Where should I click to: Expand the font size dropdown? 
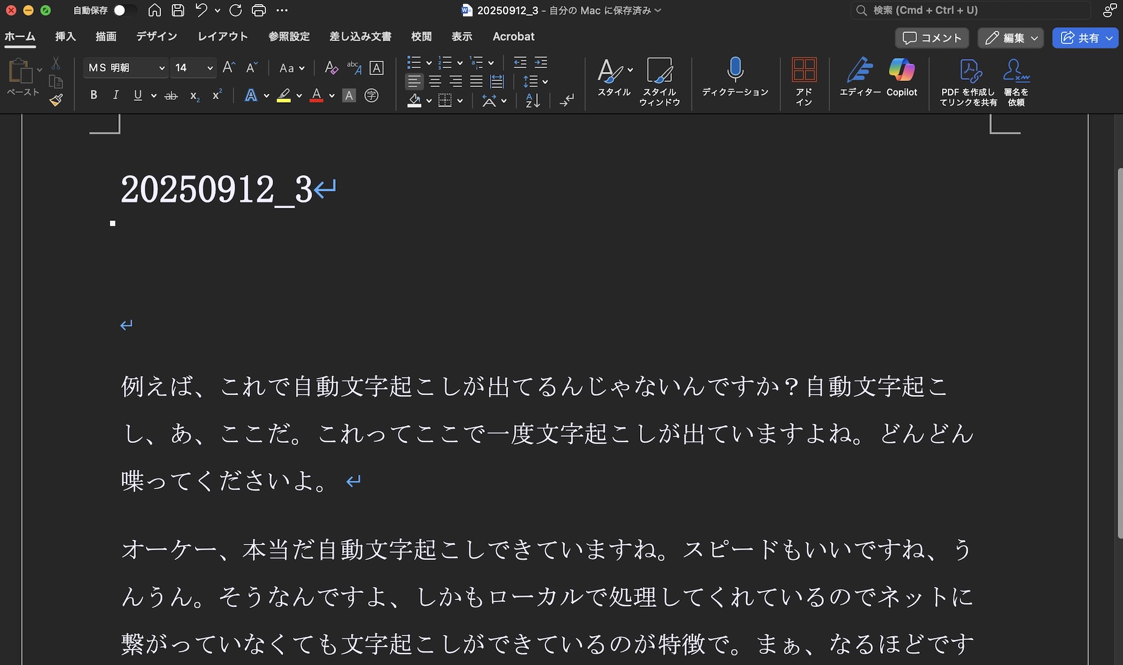pyautogui.click(x=210, y=69)
